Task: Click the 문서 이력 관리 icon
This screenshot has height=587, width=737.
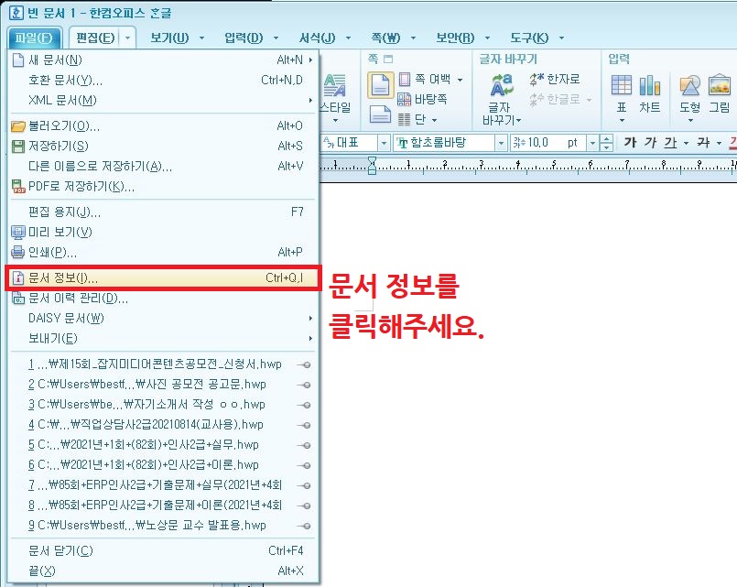Action: [x=18, y=298]
